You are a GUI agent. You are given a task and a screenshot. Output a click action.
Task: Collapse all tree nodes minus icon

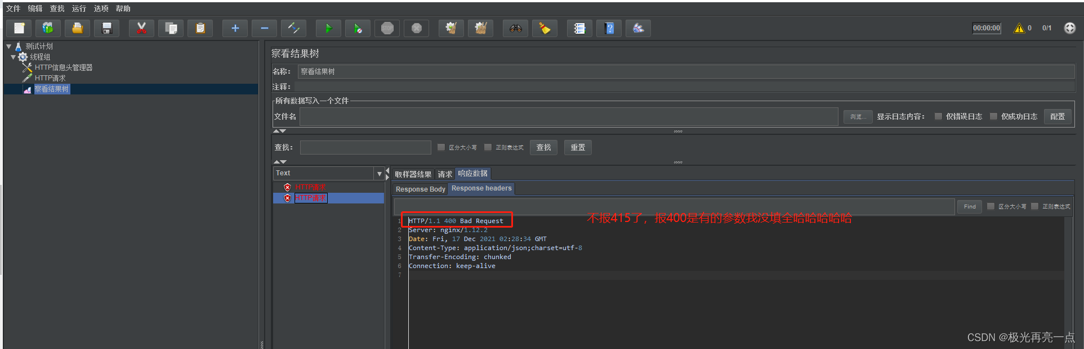[x=265, y=28]
